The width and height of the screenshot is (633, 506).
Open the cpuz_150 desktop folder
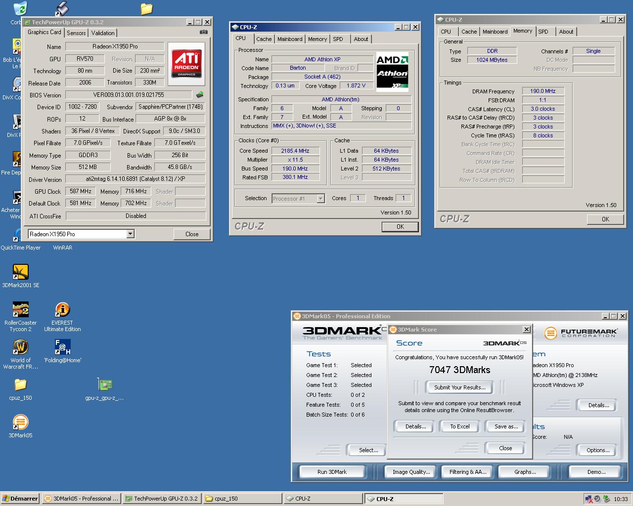(20, 384)
